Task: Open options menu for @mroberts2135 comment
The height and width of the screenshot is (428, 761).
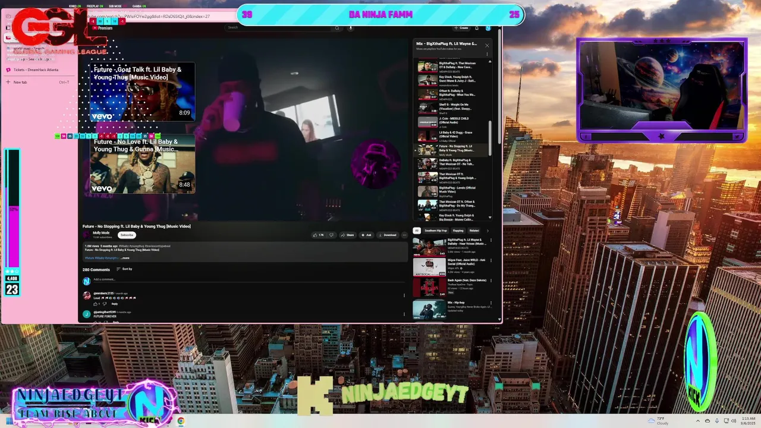Action: 404,295
